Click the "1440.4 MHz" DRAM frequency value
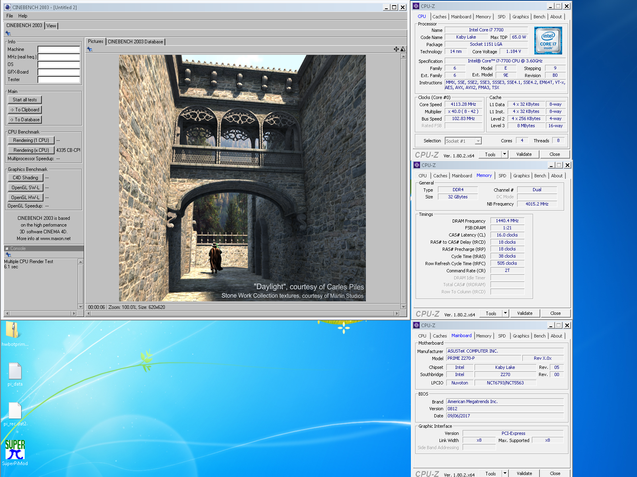 click(x=507, y=221)
